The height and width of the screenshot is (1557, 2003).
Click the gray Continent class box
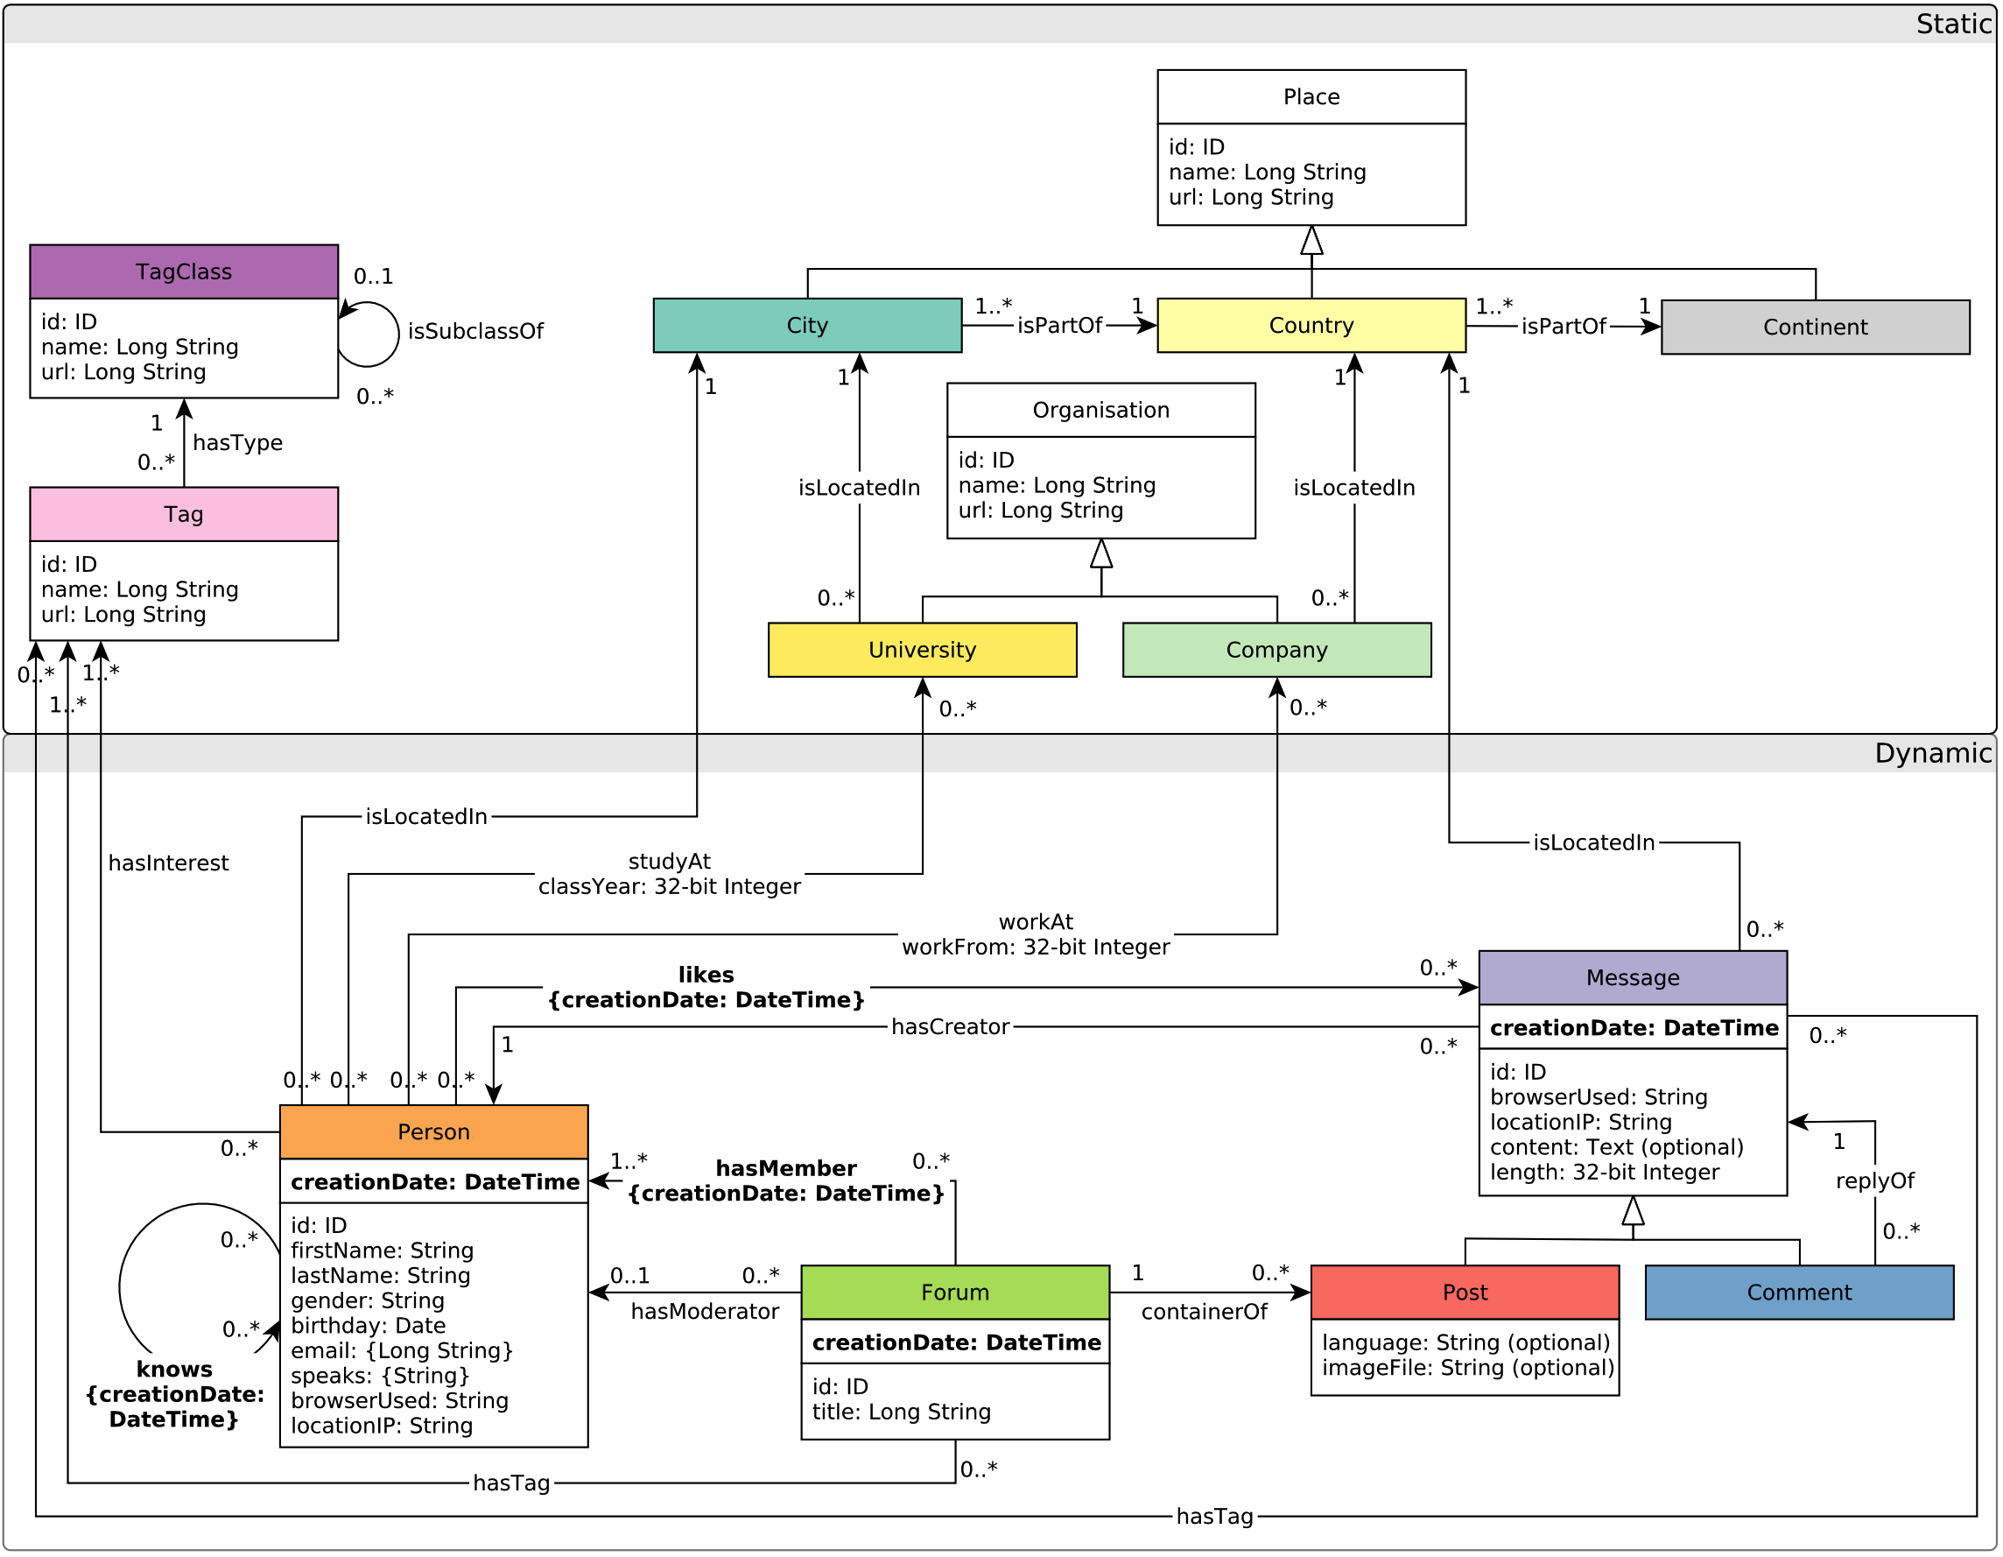[x=1815, y=328]
